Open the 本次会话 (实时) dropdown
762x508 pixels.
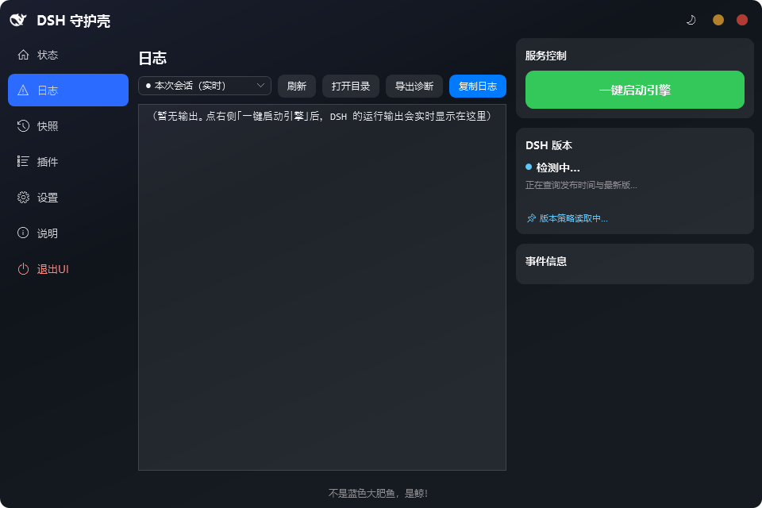coord(205,86)
